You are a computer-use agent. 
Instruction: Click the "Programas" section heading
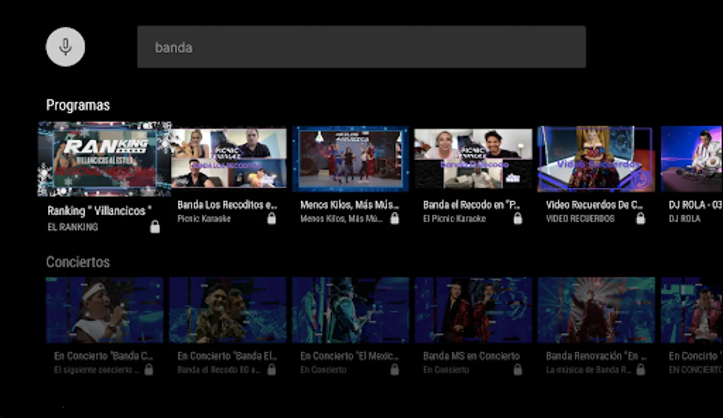(78, 105)
